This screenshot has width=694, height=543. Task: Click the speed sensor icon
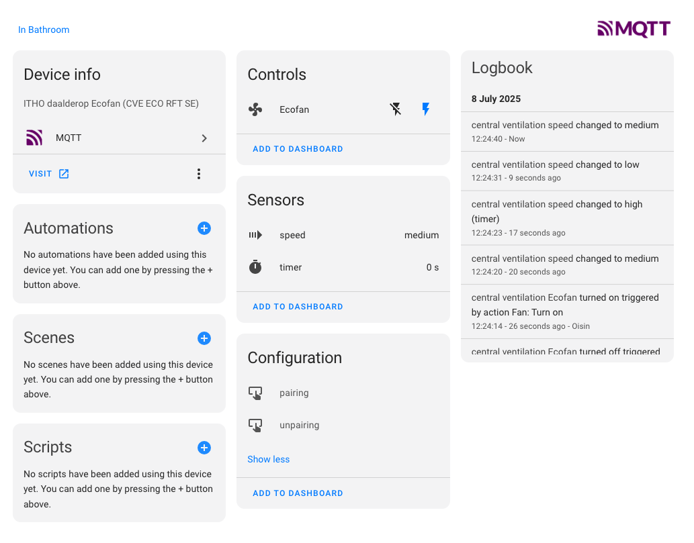[255, 235]
